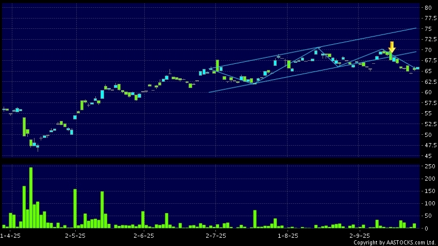The width and height of the screenshot is (438, 246).
Task: Click the 72.5 price axis label
Action: tap(430, 39)
